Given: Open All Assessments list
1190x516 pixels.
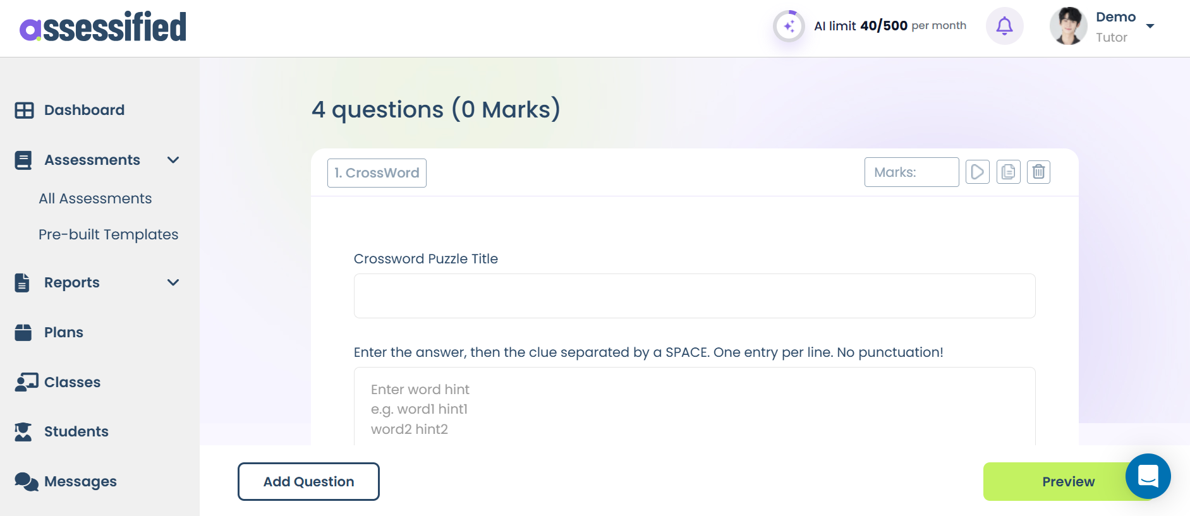Looking at the screenshot, I should [95, 198].
